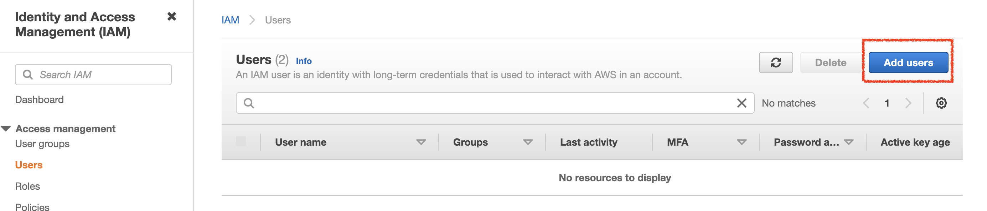The height and width of the screenshot is (211, 987).
Task: Collapse the Access management section
Action: point(6,129)
